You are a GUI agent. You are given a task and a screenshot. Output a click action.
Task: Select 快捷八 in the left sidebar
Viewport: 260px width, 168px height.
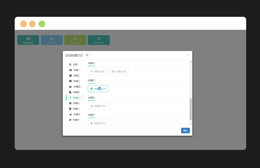[x=76, y=109]
